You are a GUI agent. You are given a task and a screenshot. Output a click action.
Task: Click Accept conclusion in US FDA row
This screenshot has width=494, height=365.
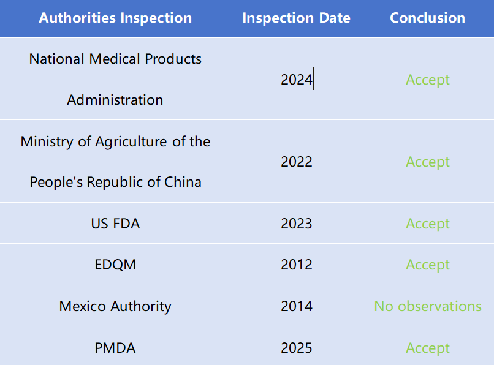pyautogui.click(x=428, y=224)
